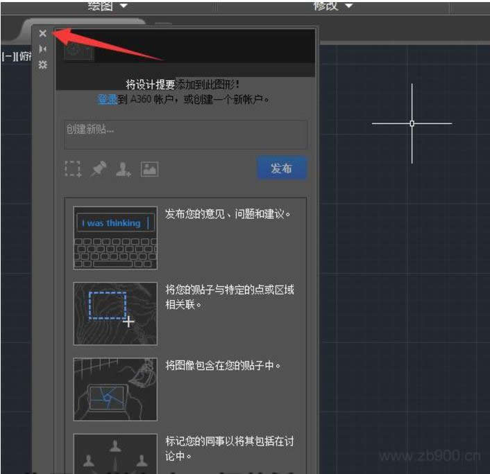This screenshot has width=490, height=474.
Task: Click the 'I was thinking' keyboard thumbnail
Action: pyautogui.click(x=115, y=238)
